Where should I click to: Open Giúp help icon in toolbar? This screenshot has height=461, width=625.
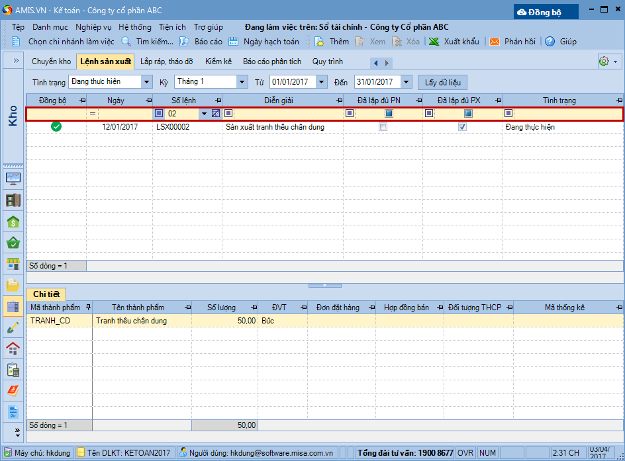click(550, 42)
